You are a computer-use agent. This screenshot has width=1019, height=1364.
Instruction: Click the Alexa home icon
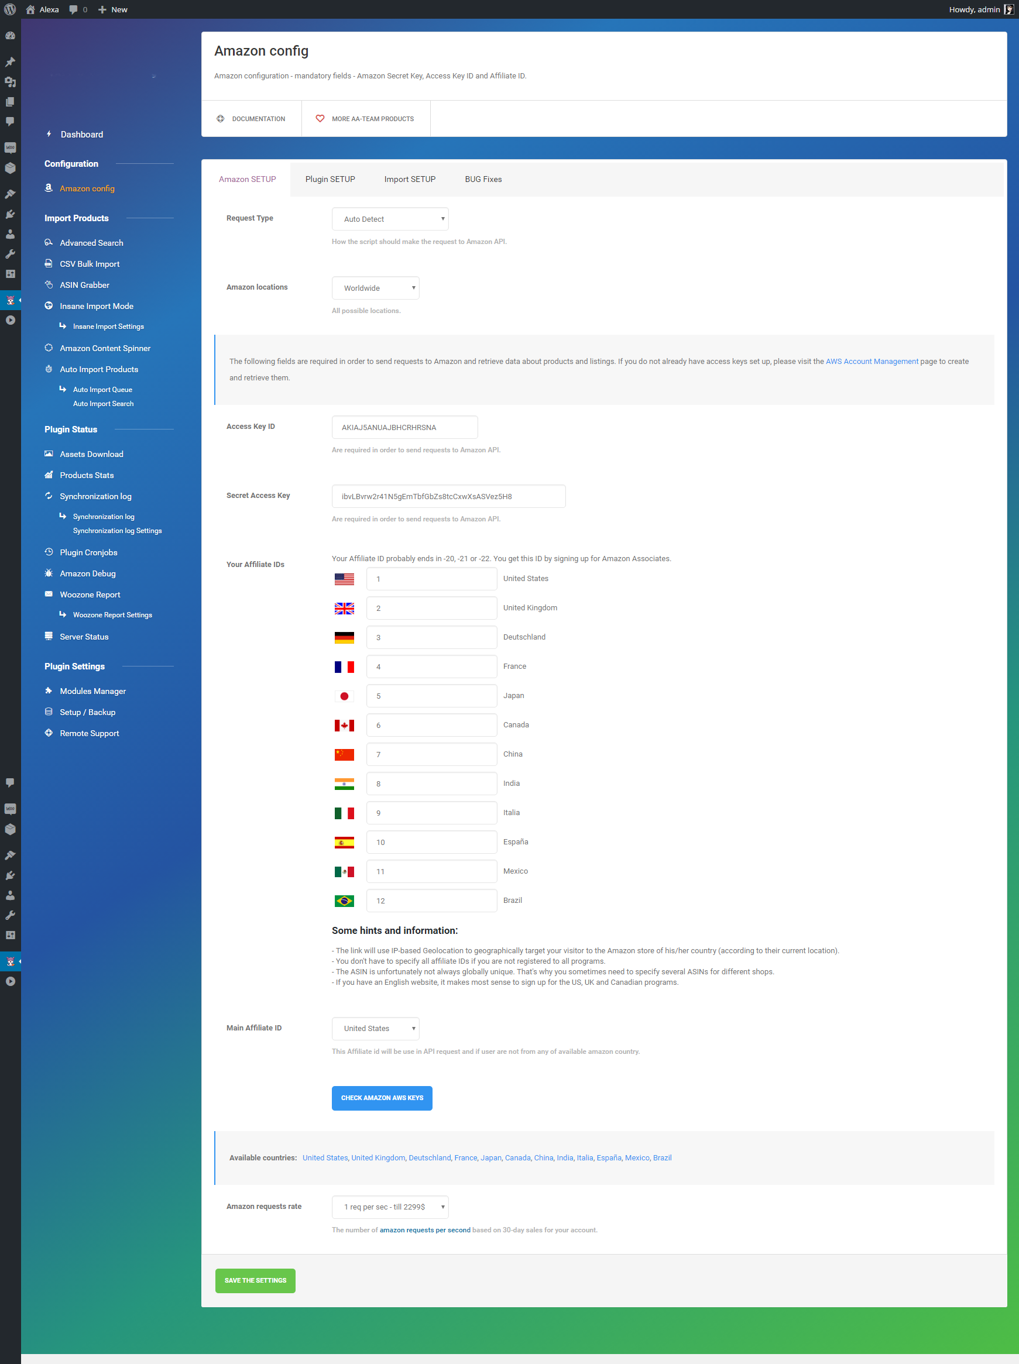pyautogui.click(x=30, y=9)
